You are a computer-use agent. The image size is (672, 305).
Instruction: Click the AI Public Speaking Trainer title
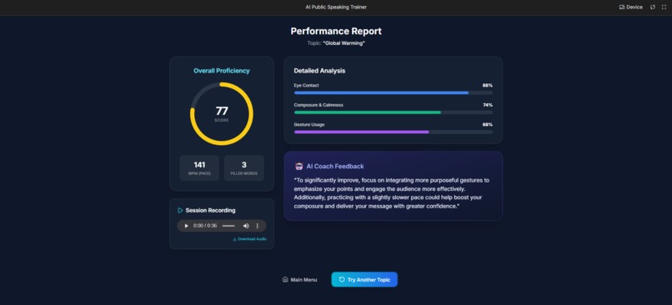(336, 7)
